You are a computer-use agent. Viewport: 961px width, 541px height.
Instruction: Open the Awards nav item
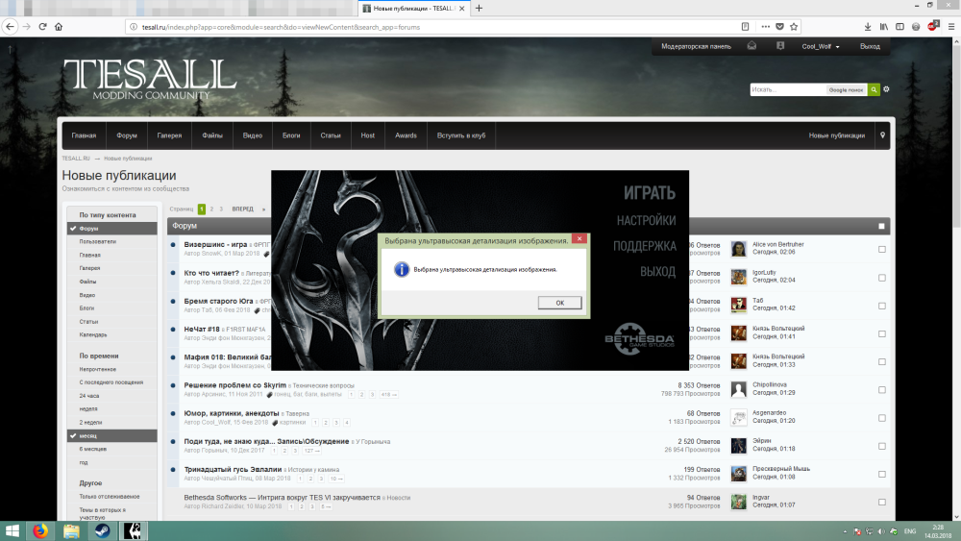(406, 135)
